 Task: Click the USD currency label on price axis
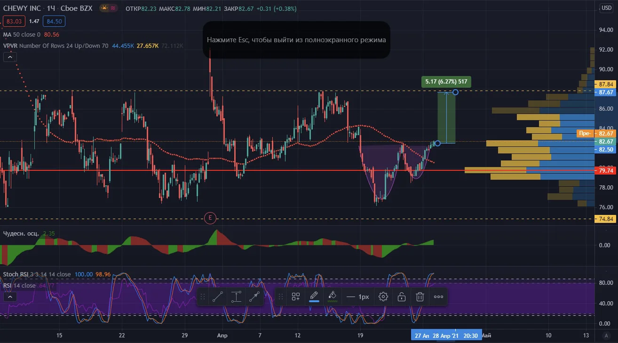click(606, 8)
